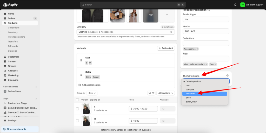Click the 2 metafields badge
266x133 pixels.
pos(168,27)
